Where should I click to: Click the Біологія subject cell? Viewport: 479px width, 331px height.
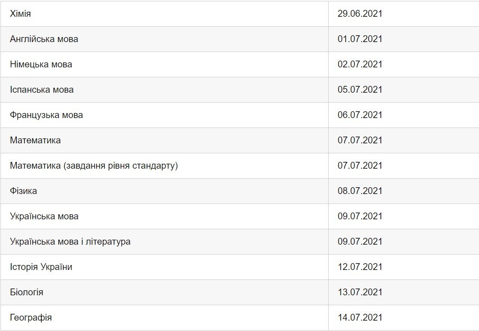pos(27,292)
